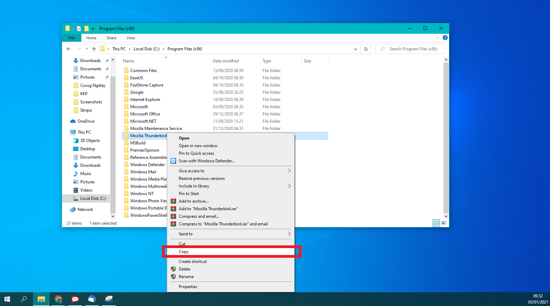Open the KKP folder in sidebar
This screenshot has width=550, height=306.
84,94
